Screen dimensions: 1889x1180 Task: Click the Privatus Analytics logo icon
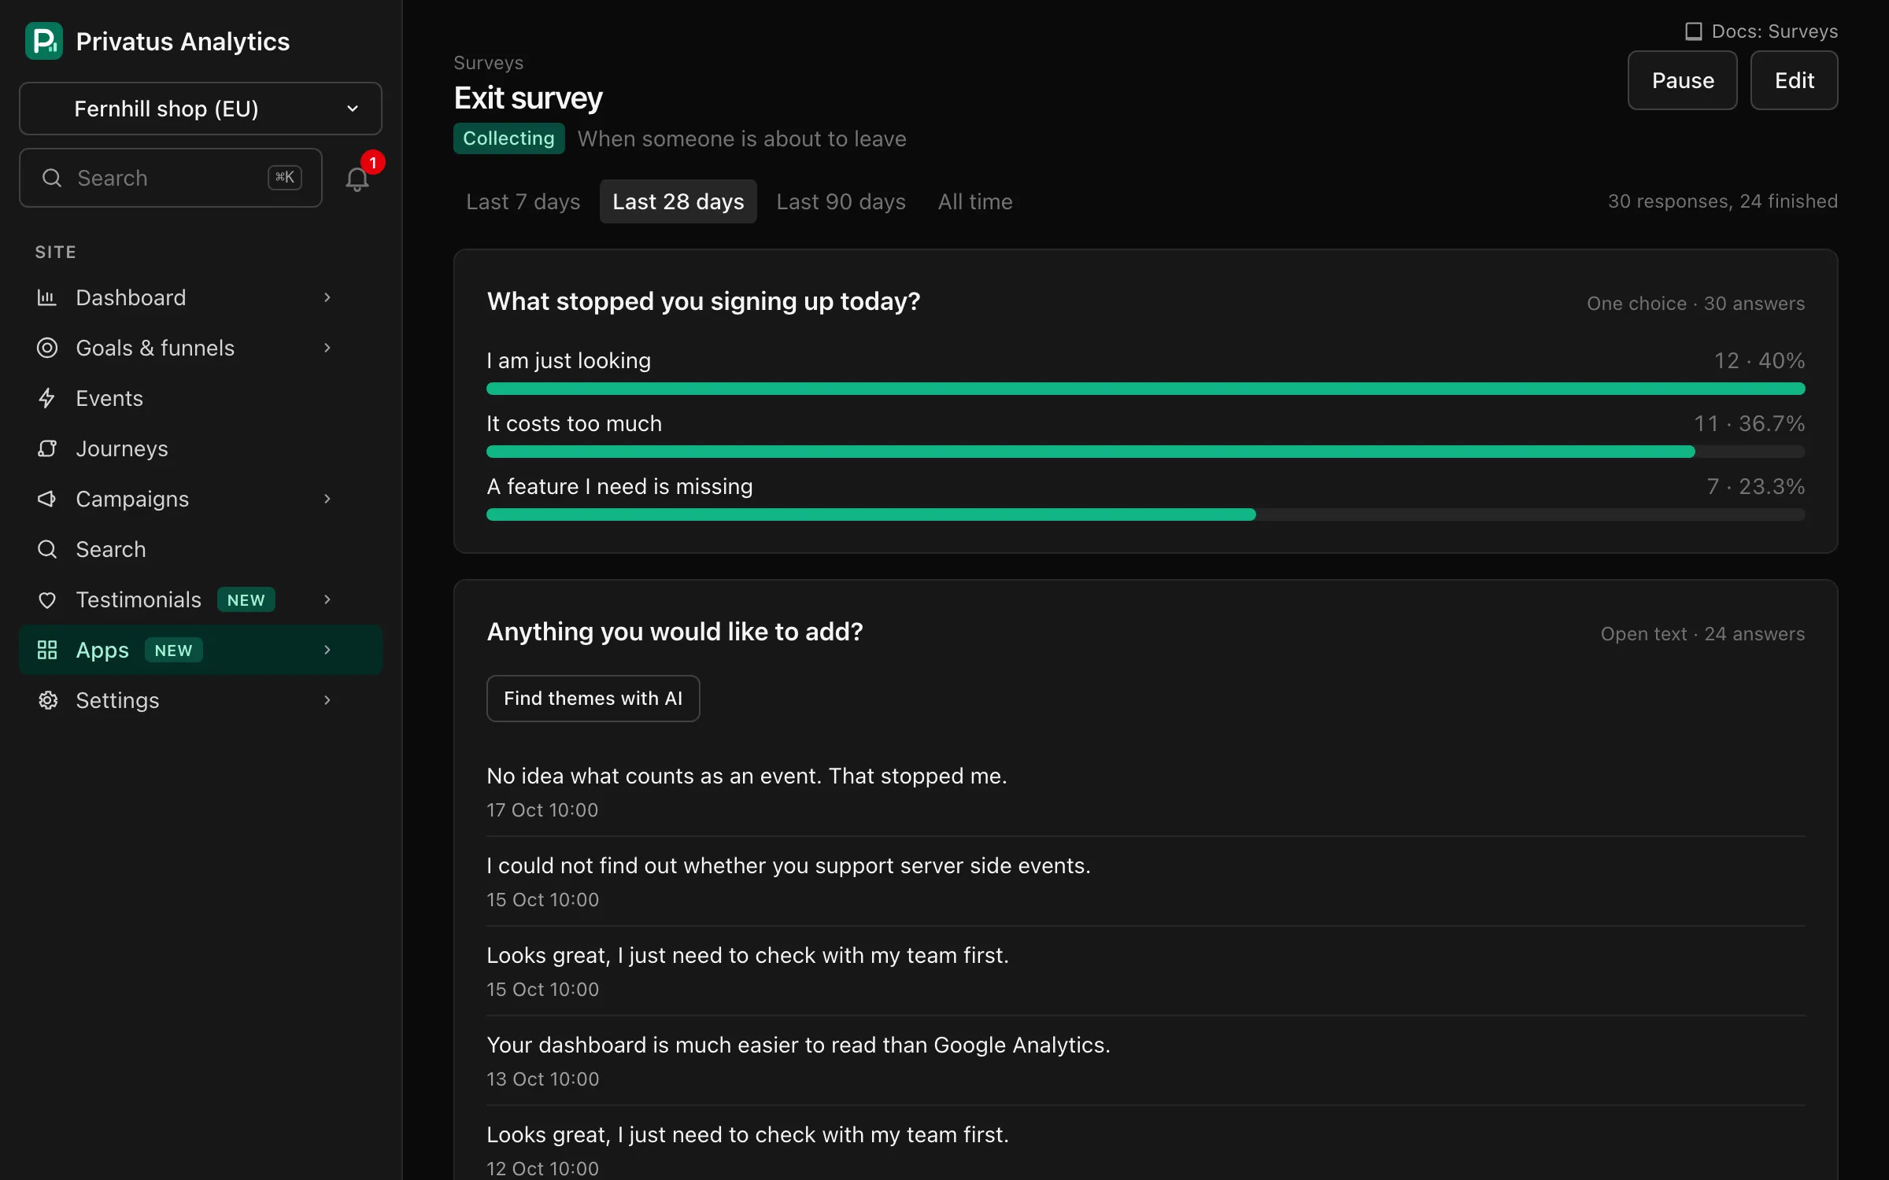point(44,41)
